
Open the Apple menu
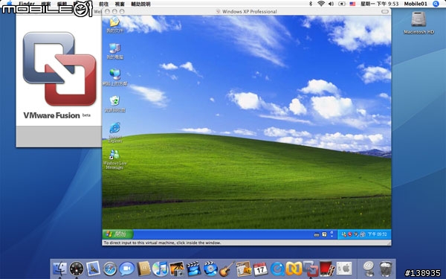(x=9, y=4)
